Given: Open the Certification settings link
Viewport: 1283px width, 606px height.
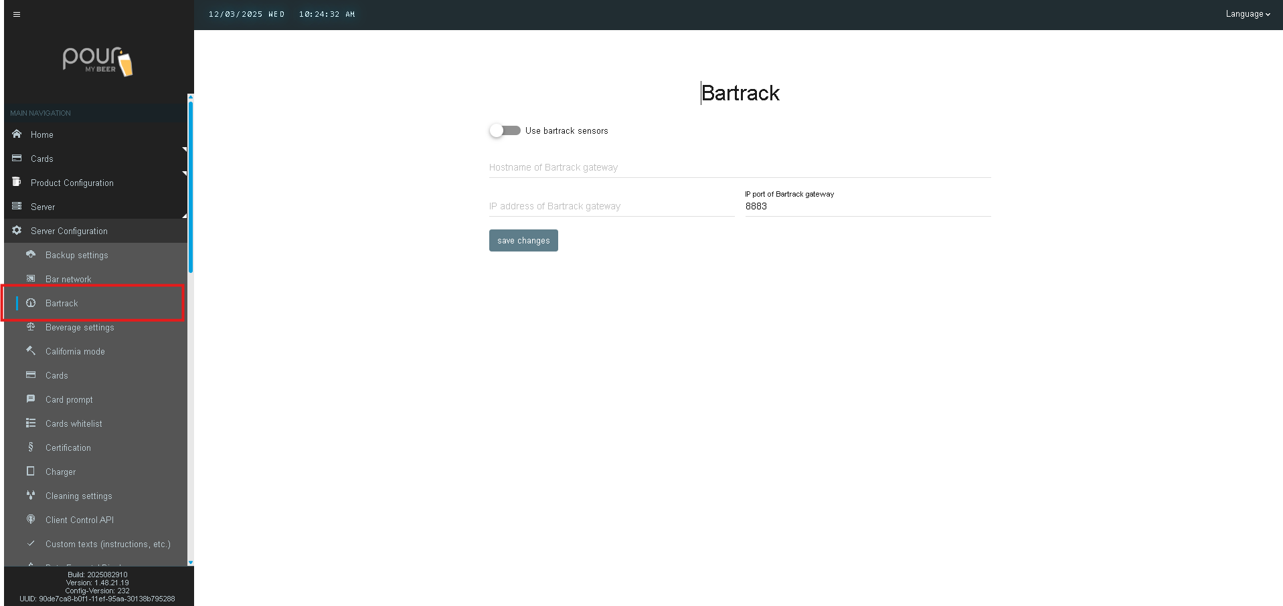Looking at the screenshot, I should (x=68, y=447).
